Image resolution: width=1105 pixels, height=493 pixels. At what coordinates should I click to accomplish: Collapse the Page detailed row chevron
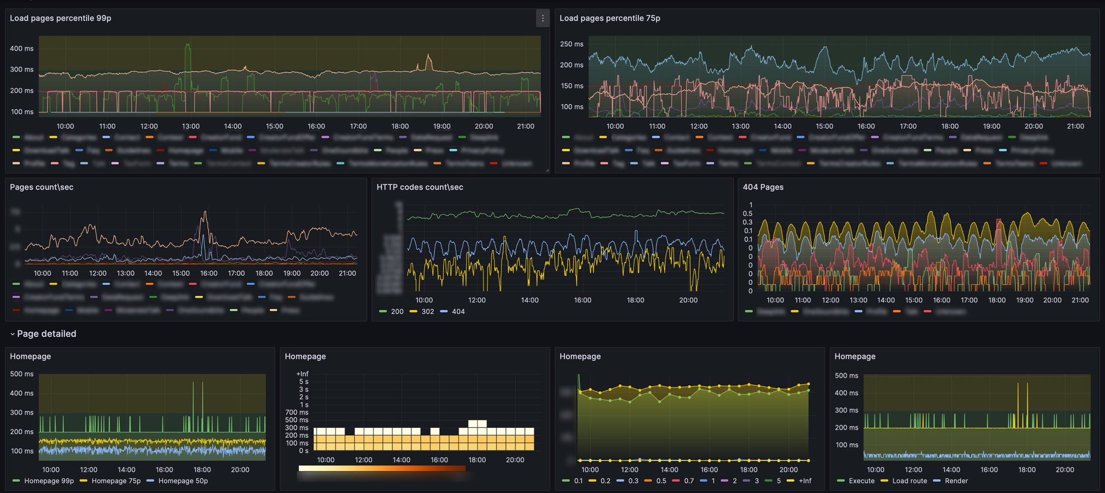pos(12,334)
